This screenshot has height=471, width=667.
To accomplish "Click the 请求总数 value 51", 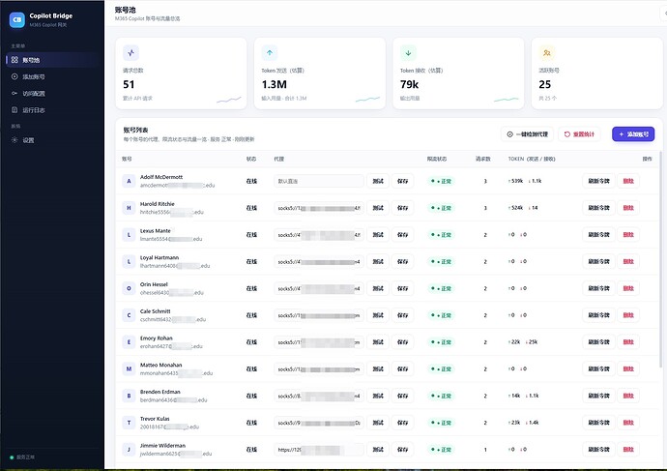I will point(129,84).
